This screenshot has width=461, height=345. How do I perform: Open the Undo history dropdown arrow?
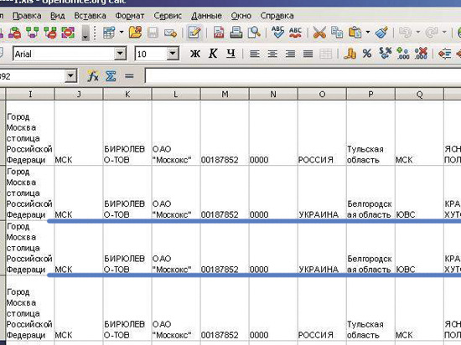[417, 33]
